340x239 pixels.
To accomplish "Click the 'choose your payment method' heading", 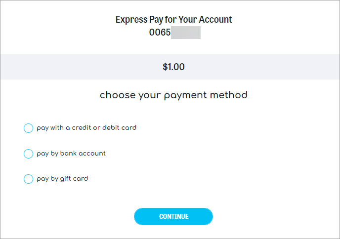I will [173, 95].
